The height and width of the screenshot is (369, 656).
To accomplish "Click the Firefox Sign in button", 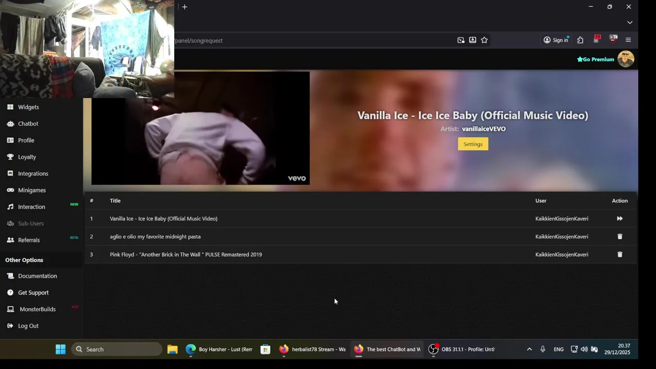I will [x=556, y=40].
